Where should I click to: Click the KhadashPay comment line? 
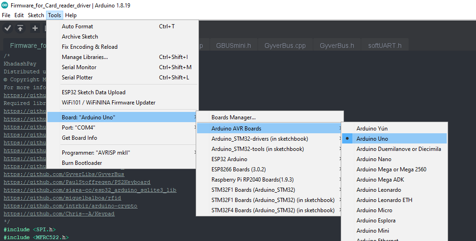(x=20, y=64)
